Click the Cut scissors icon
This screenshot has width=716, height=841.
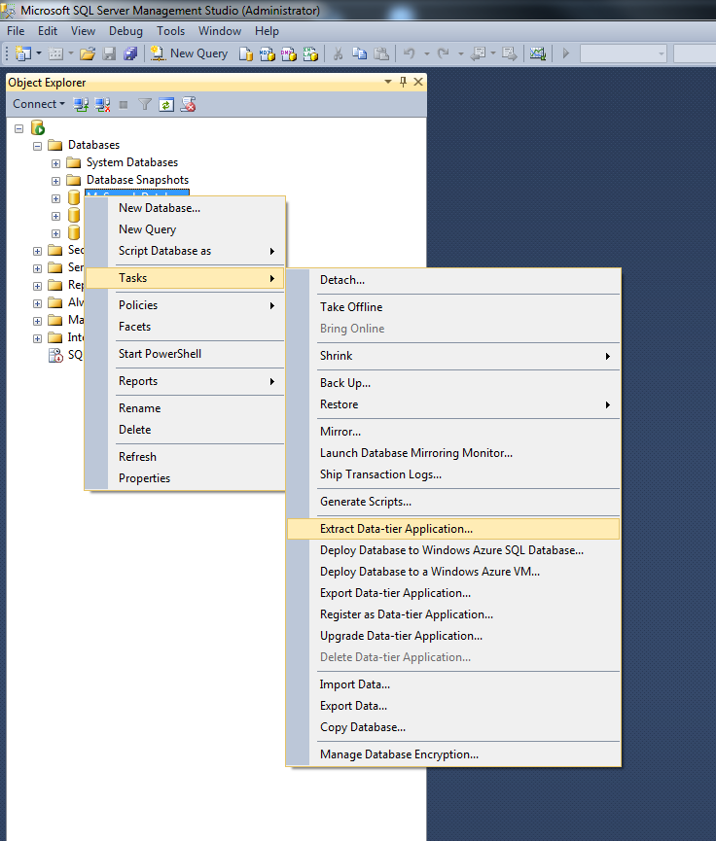338,53
